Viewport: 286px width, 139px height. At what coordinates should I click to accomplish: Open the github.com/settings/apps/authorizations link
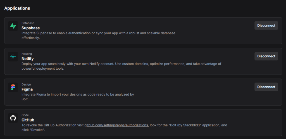click(x=116, y=125)
